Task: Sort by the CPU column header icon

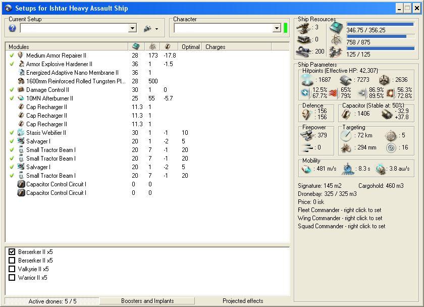Action: pyautogui.click(x=136, y=46)
